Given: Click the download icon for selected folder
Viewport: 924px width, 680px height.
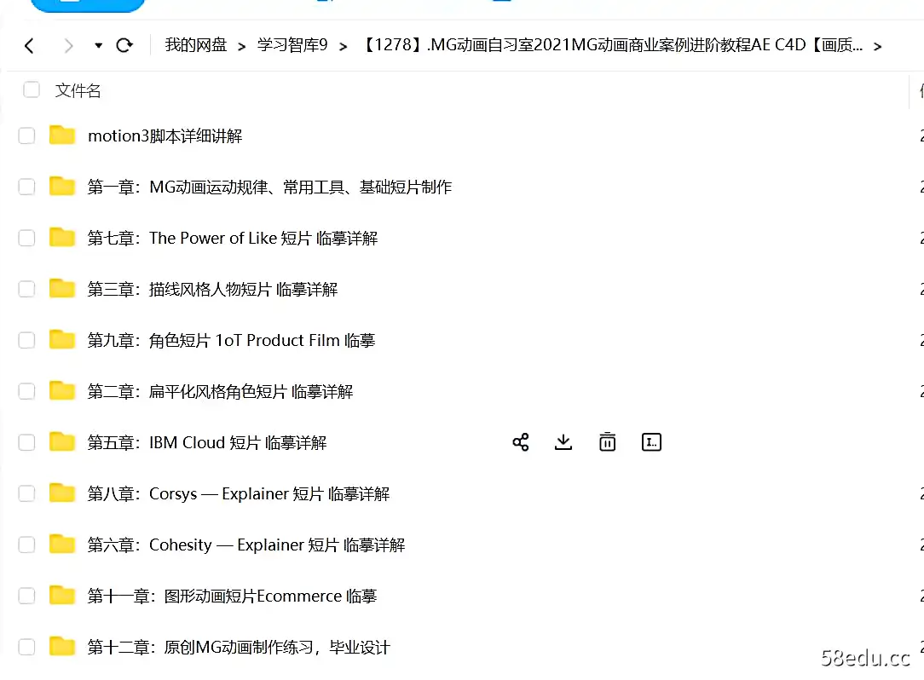Looking at the screenshot, I should click(x=563, y=441).
